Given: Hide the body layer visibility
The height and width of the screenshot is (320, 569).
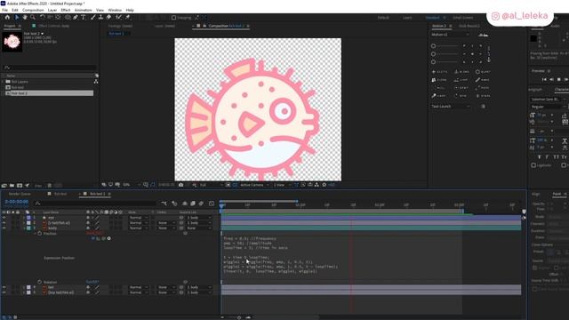Looking at the screenshot, I should [x=4, y=228].
